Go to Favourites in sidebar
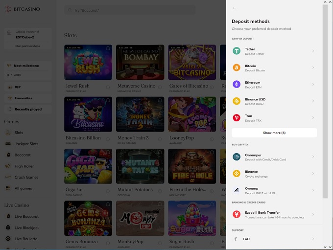Viewport: 333px width, 250px height. (28, 98)
